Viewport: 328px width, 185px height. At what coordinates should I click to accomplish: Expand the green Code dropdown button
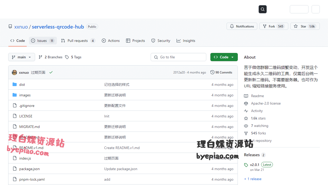(x=224, y=57)
